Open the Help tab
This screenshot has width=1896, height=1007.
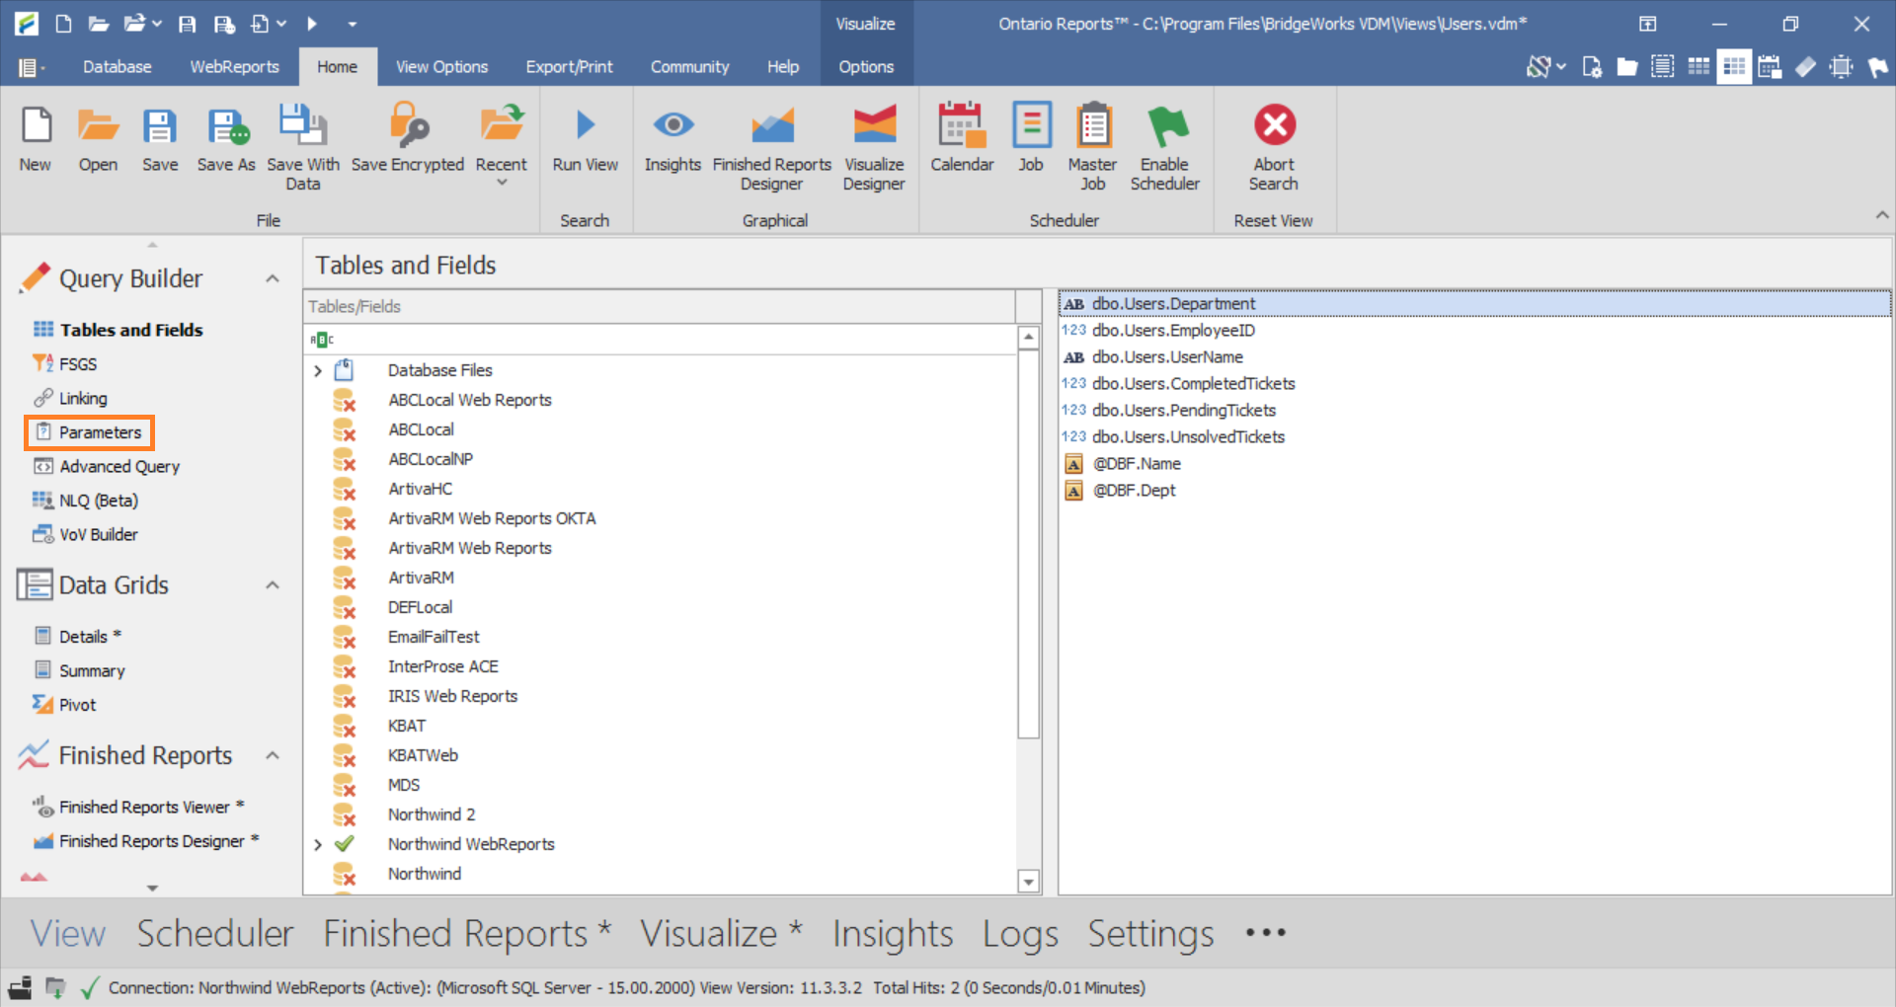point(783,67)
